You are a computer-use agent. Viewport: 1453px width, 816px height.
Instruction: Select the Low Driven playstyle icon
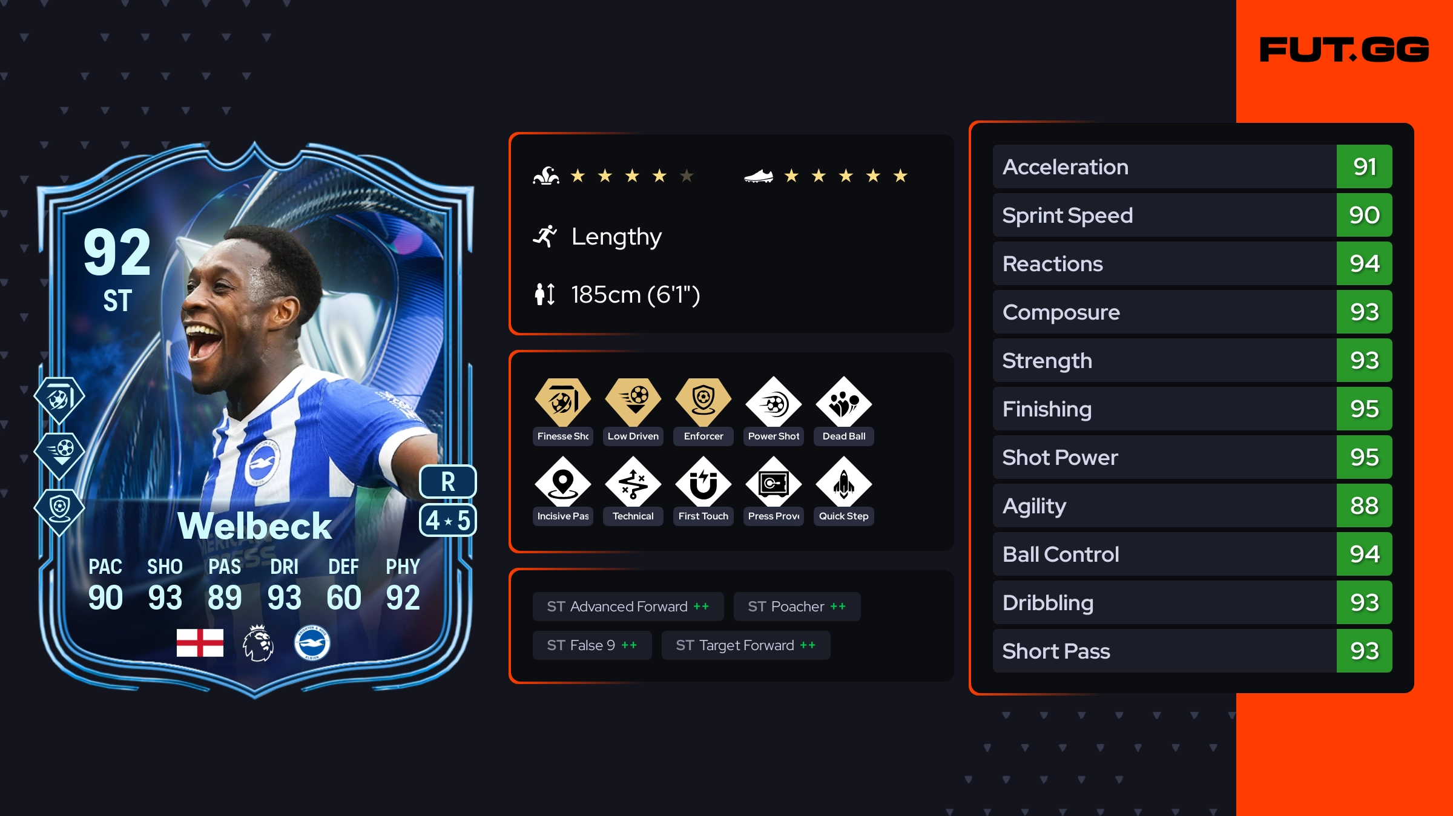[x=633, y=402]
